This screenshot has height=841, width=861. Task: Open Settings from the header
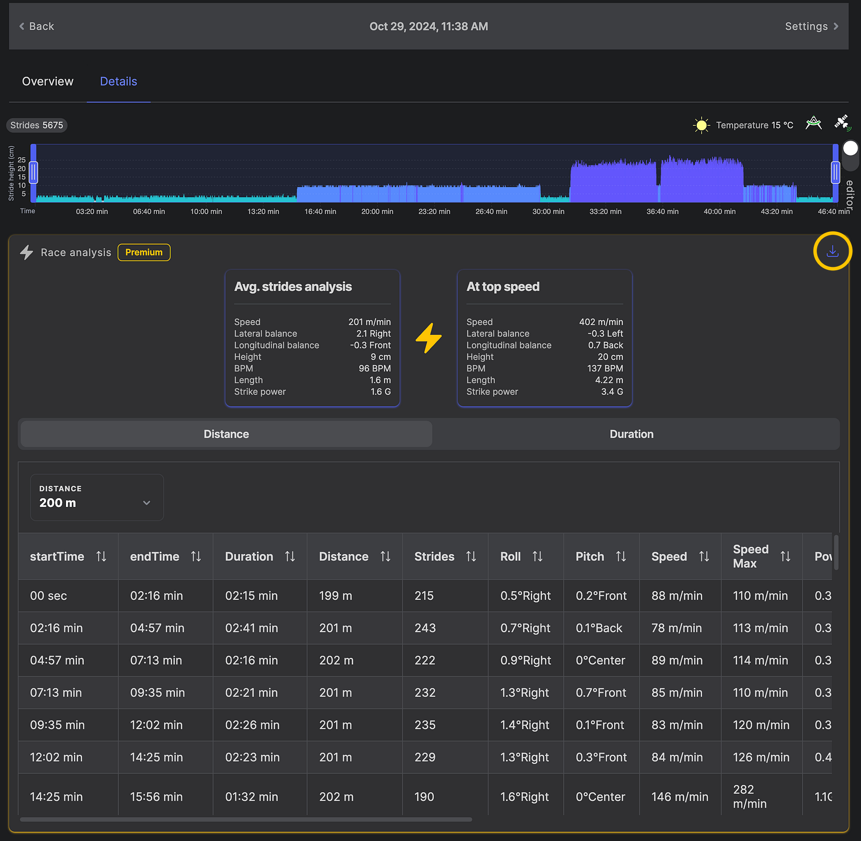pos(812,26)
